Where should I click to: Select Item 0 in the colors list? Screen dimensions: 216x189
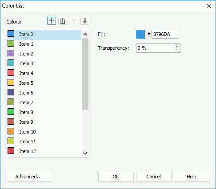(x=44, y=35)
